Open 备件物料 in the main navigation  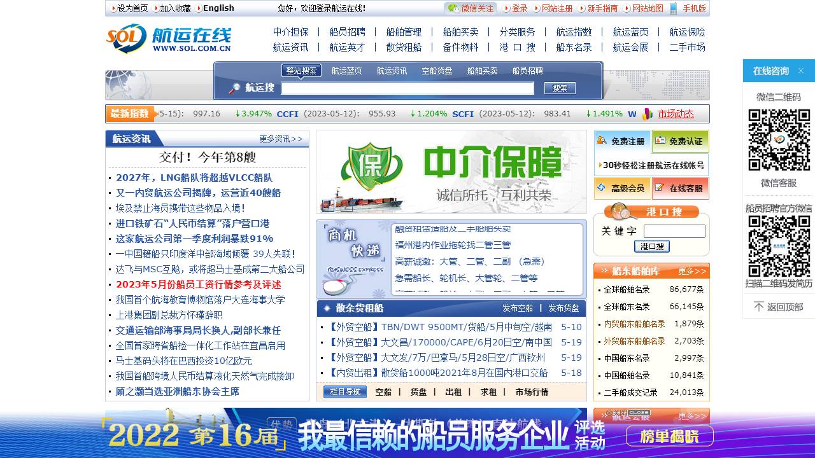tap(460, 47)
